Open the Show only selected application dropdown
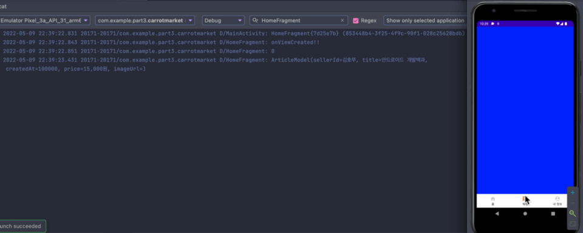Screen dimensions: 583x233 click(425, 21)
